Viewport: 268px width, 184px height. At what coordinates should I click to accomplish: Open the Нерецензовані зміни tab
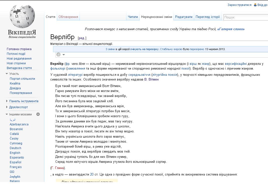157,17
